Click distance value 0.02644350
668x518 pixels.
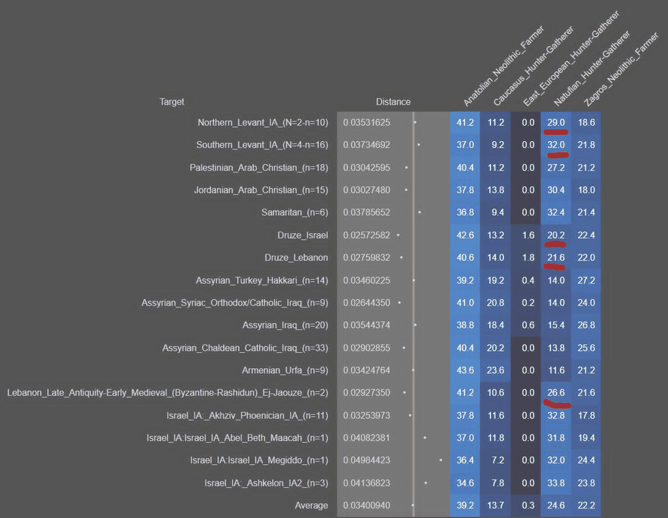[366, 303]
